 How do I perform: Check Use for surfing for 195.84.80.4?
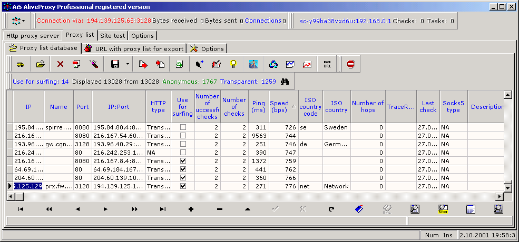[x=183, y=127]
